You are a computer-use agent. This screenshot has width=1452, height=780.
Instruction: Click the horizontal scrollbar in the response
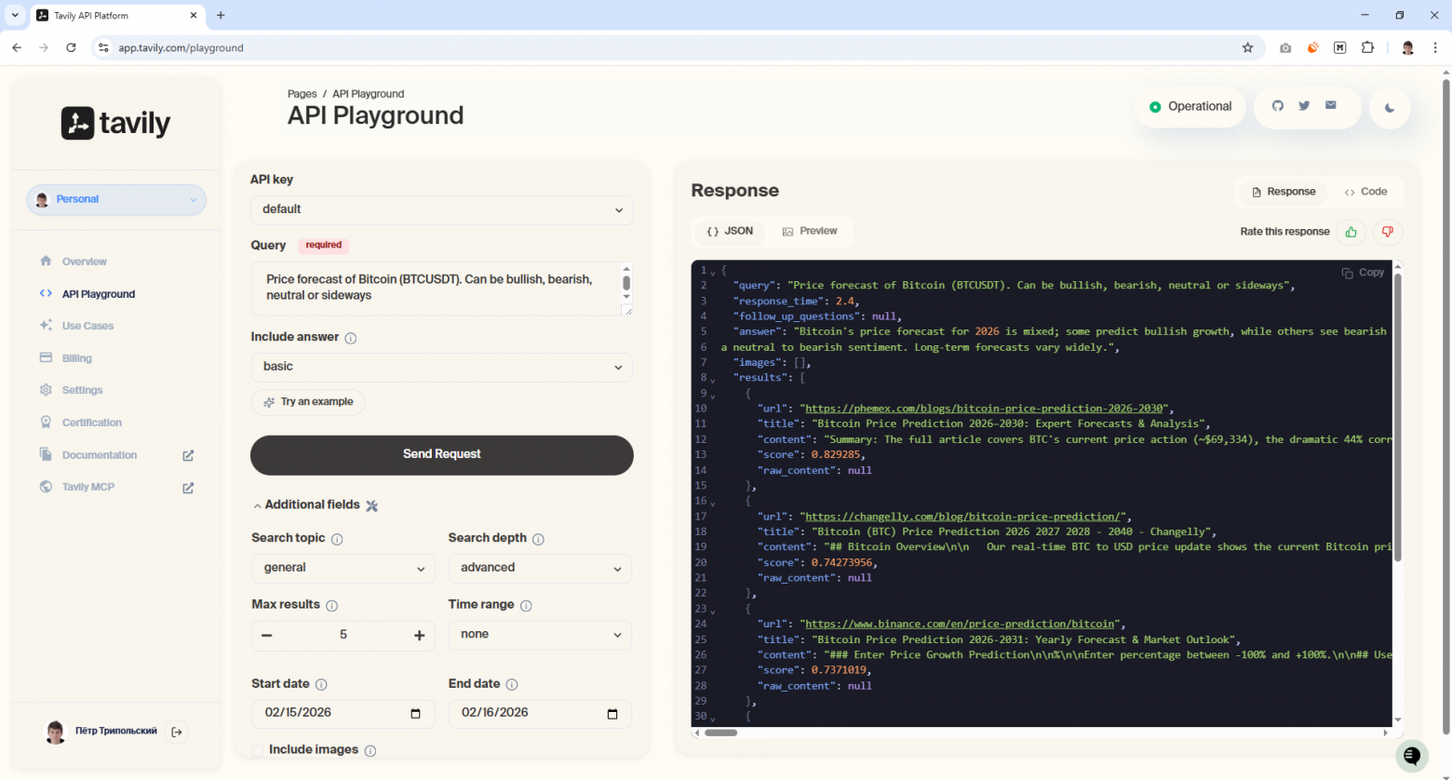pos(720,733)
